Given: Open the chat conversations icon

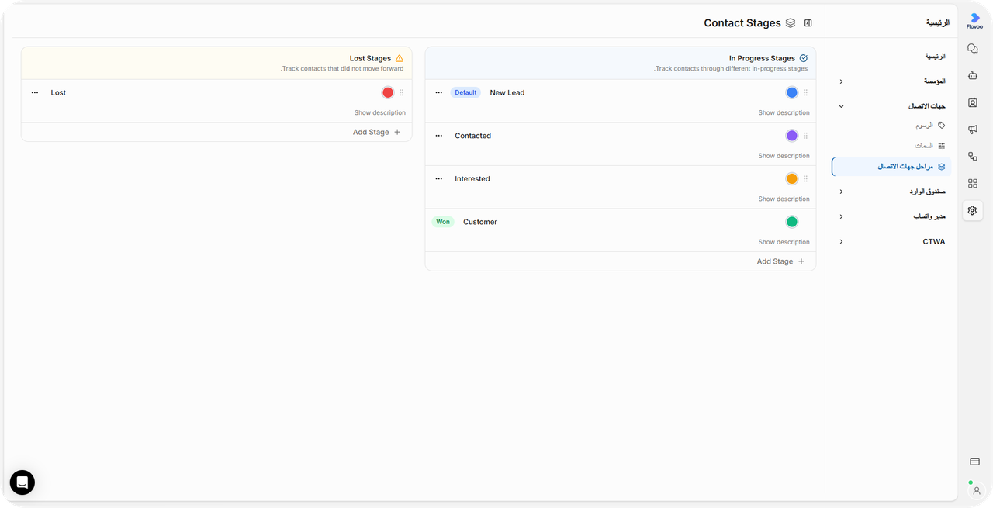Looking at the screenshot, I should 973,48.
